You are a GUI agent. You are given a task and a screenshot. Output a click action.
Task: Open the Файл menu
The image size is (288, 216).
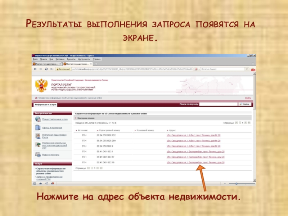click(x=35, y=59)
